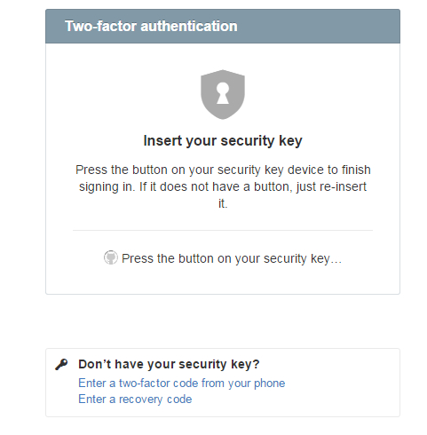Click paragraph line ending with "device to finish"
427x435 pixels.
tap(223, 170)
